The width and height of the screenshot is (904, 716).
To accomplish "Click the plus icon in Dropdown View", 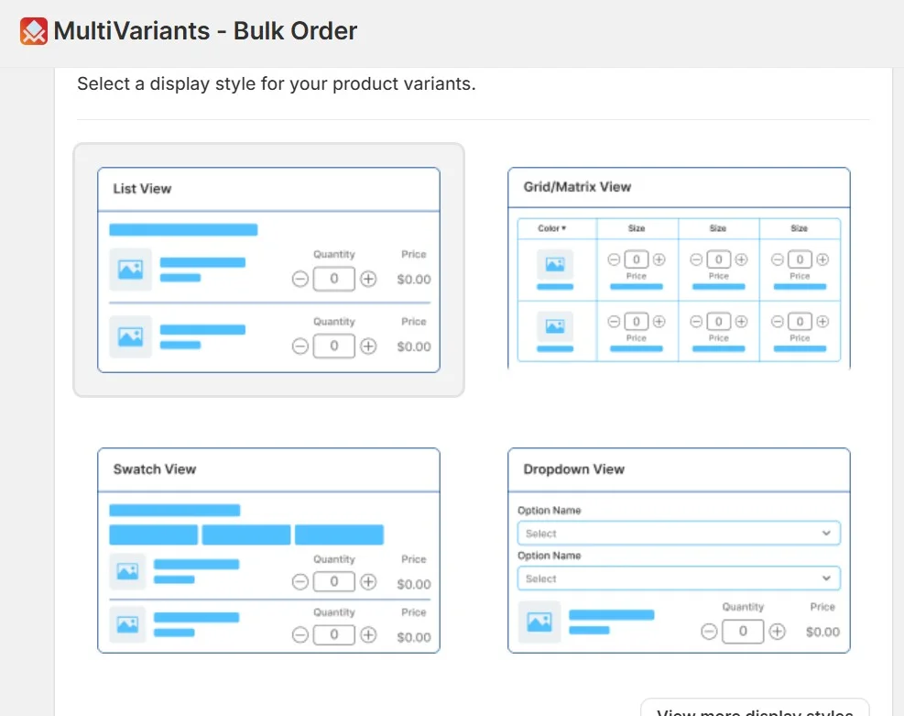I will point(778,632).
